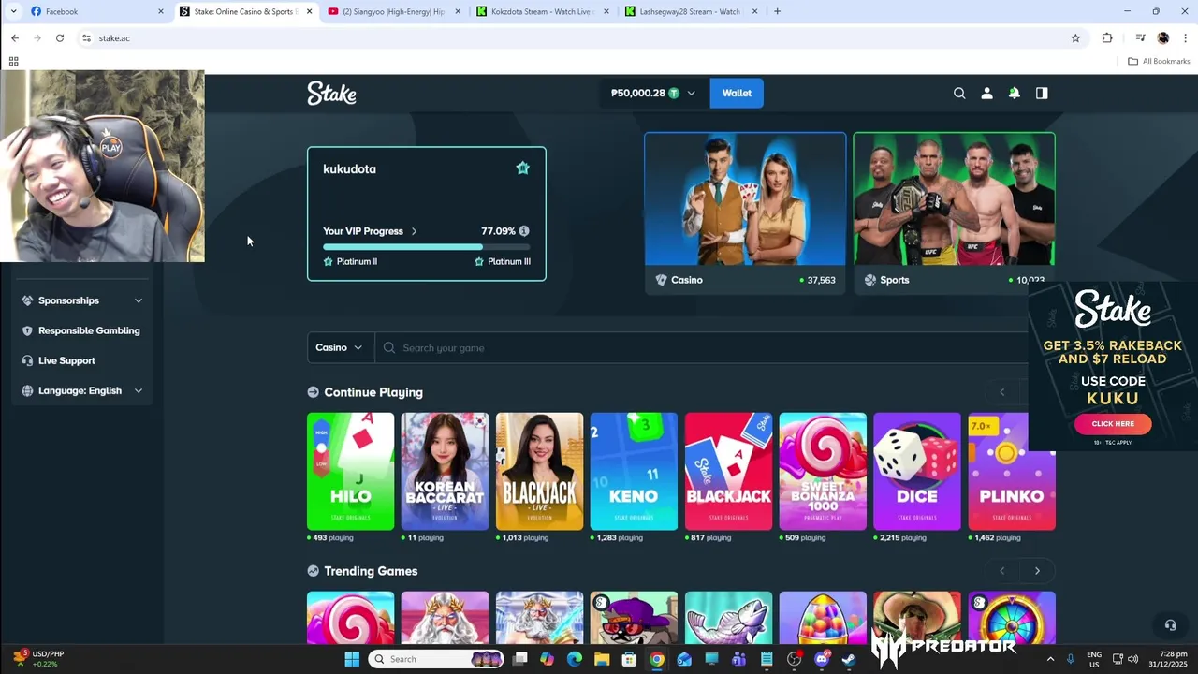The width and height of the screenshot is (1198, 674).
Task: Switch to the Facebook tab
Action: pyautogui.click(x=96, y=11)
